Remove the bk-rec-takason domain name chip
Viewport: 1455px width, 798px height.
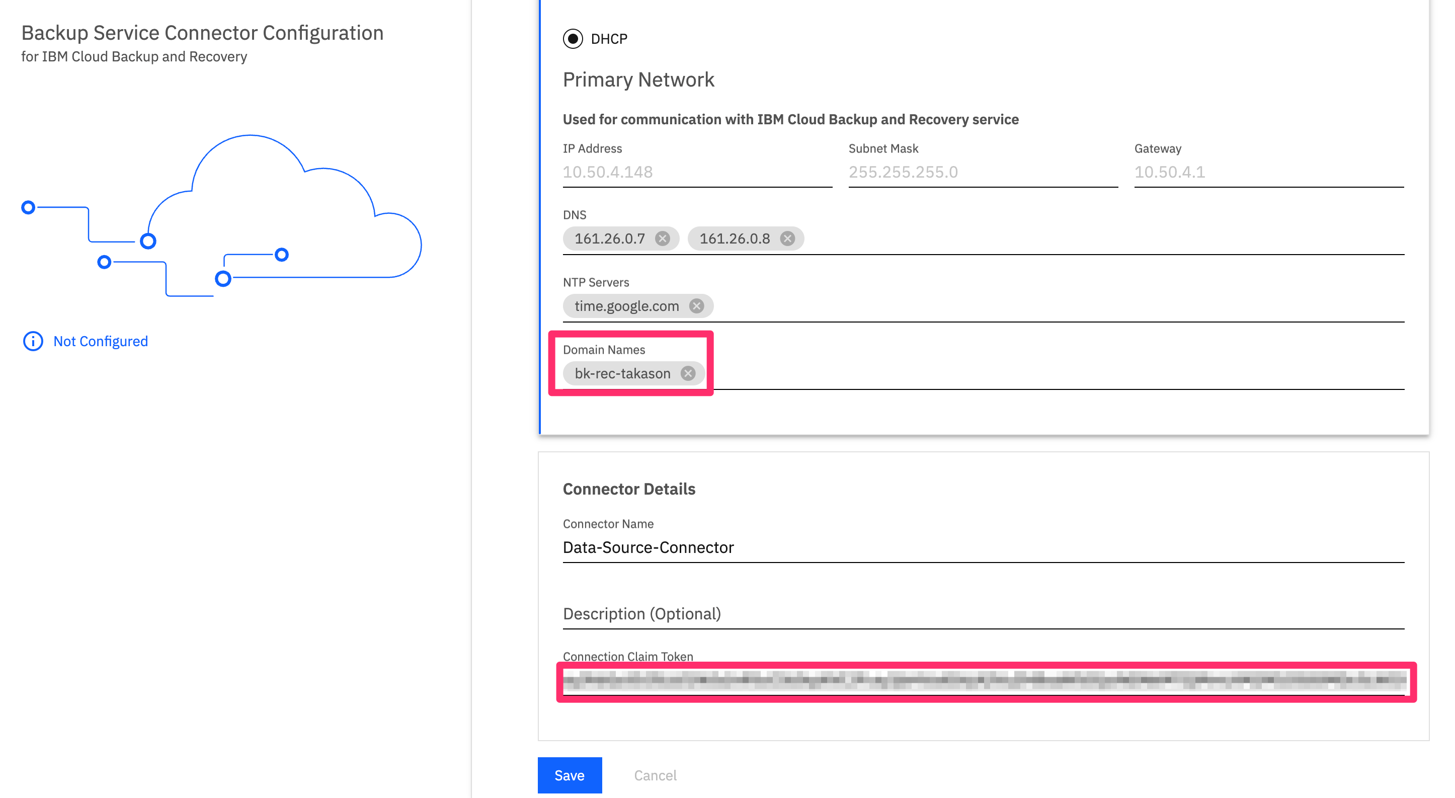[x=687, y=373]
